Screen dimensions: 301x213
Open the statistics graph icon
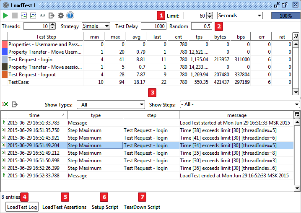click(x=24, y=16)
